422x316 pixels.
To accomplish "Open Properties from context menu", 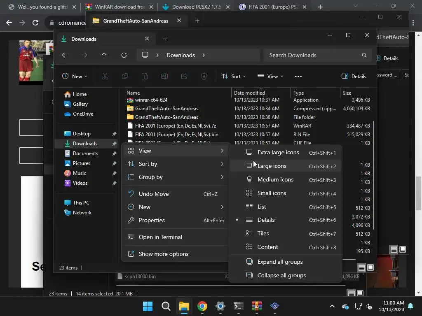I will click(176, 220).
